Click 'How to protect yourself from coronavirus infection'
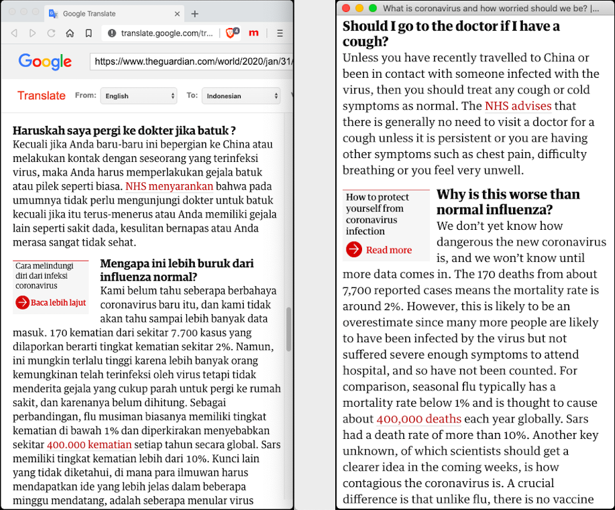Screen dimensions: 615x510 377,214
